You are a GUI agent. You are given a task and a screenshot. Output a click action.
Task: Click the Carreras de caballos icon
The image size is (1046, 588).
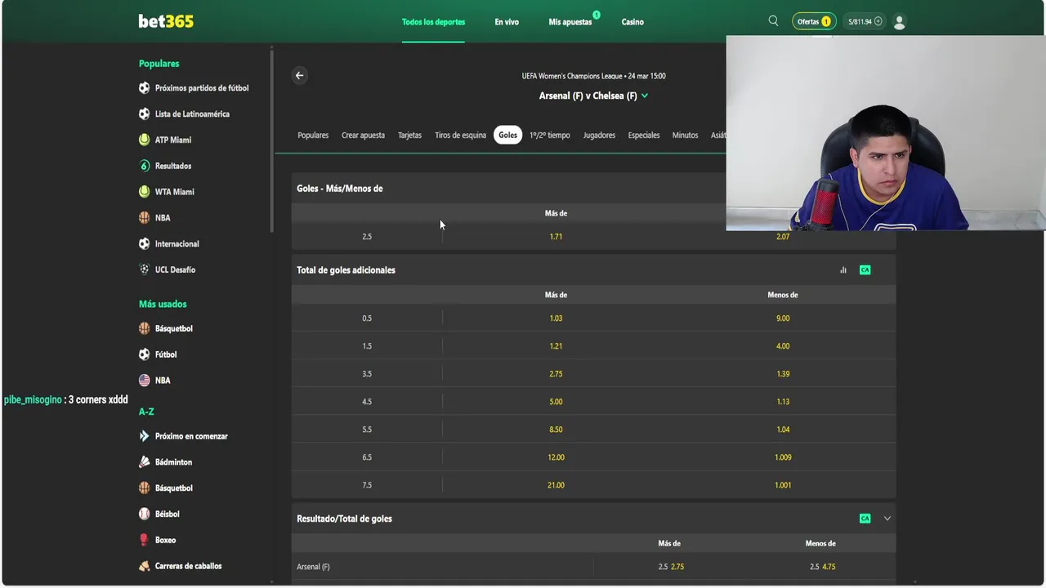[145, 566]
